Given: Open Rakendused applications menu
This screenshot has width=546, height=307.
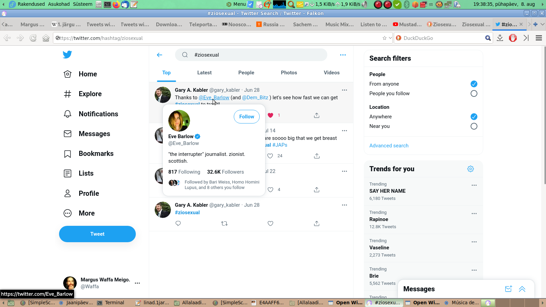Looking at the screenshot, I should (31, 4).
